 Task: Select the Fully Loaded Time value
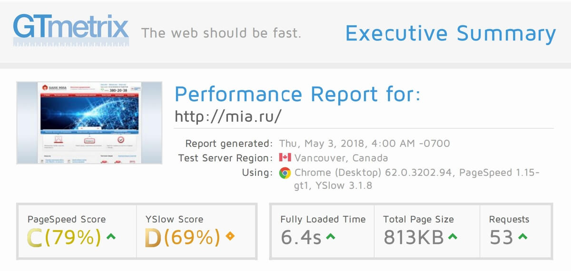point(301,237)
